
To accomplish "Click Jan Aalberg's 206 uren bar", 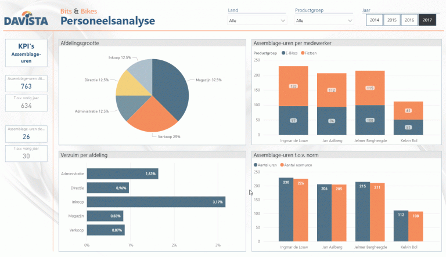I will [324, 213].
